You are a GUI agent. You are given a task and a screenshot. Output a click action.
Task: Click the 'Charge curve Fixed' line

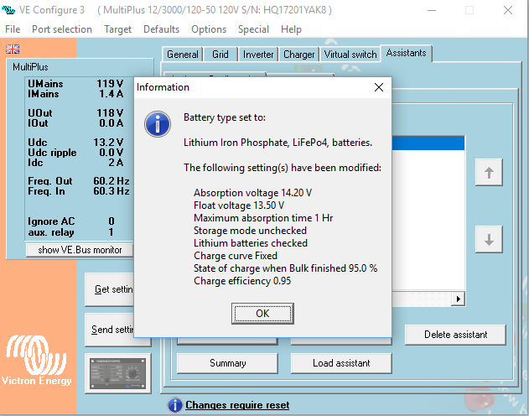pos(236,256)
